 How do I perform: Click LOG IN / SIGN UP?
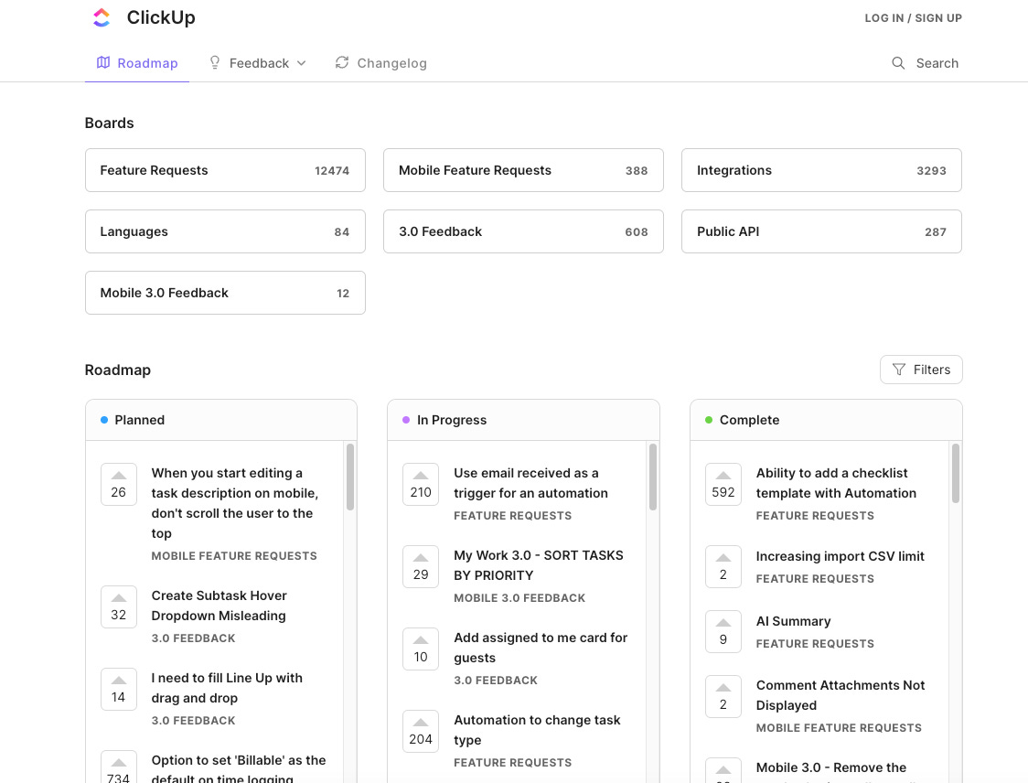point(914,18)
